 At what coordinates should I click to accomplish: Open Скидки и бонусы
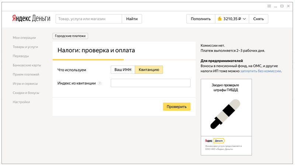click(x=26, y=93)
